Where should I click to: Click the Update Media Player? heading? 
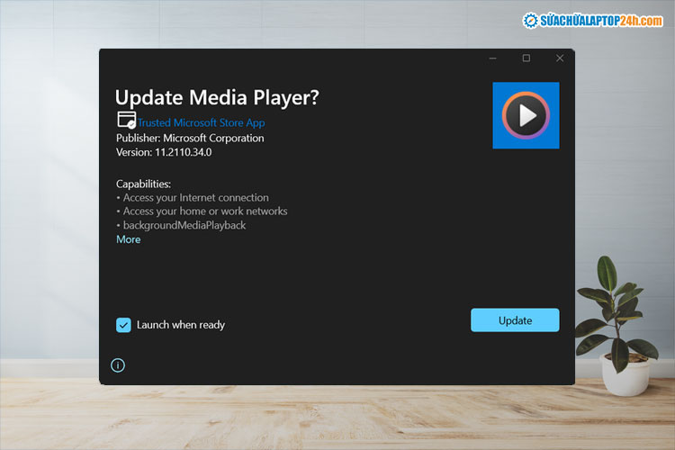click(217, 98)
